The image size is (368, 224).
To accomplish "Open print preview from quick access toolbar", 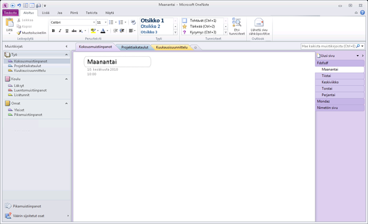I will [38, 5].
